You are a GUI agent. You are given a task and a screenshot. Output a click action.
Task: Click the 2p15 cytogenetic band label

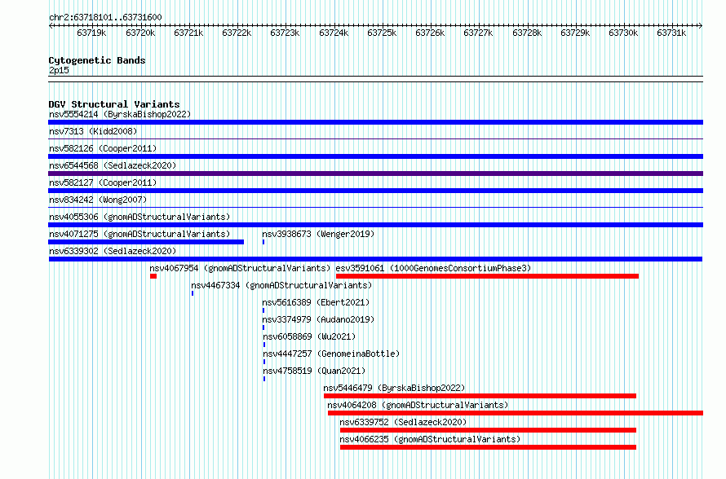[59, 70]
